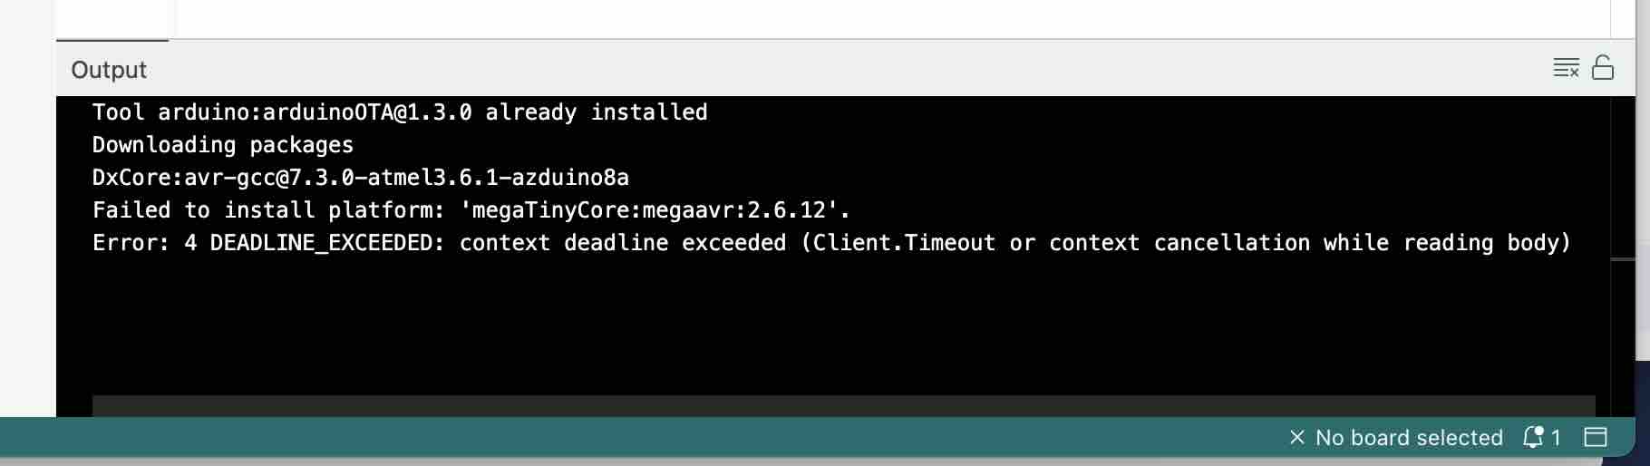Click the DxCore avr-gcc package line
The width and height of the screenshot is (1650, 466).
pyautogui.click(x=361, y=178)
